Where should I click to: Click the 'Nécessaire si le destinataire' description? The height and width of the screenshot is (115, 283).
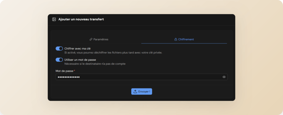tap(95, 64)
